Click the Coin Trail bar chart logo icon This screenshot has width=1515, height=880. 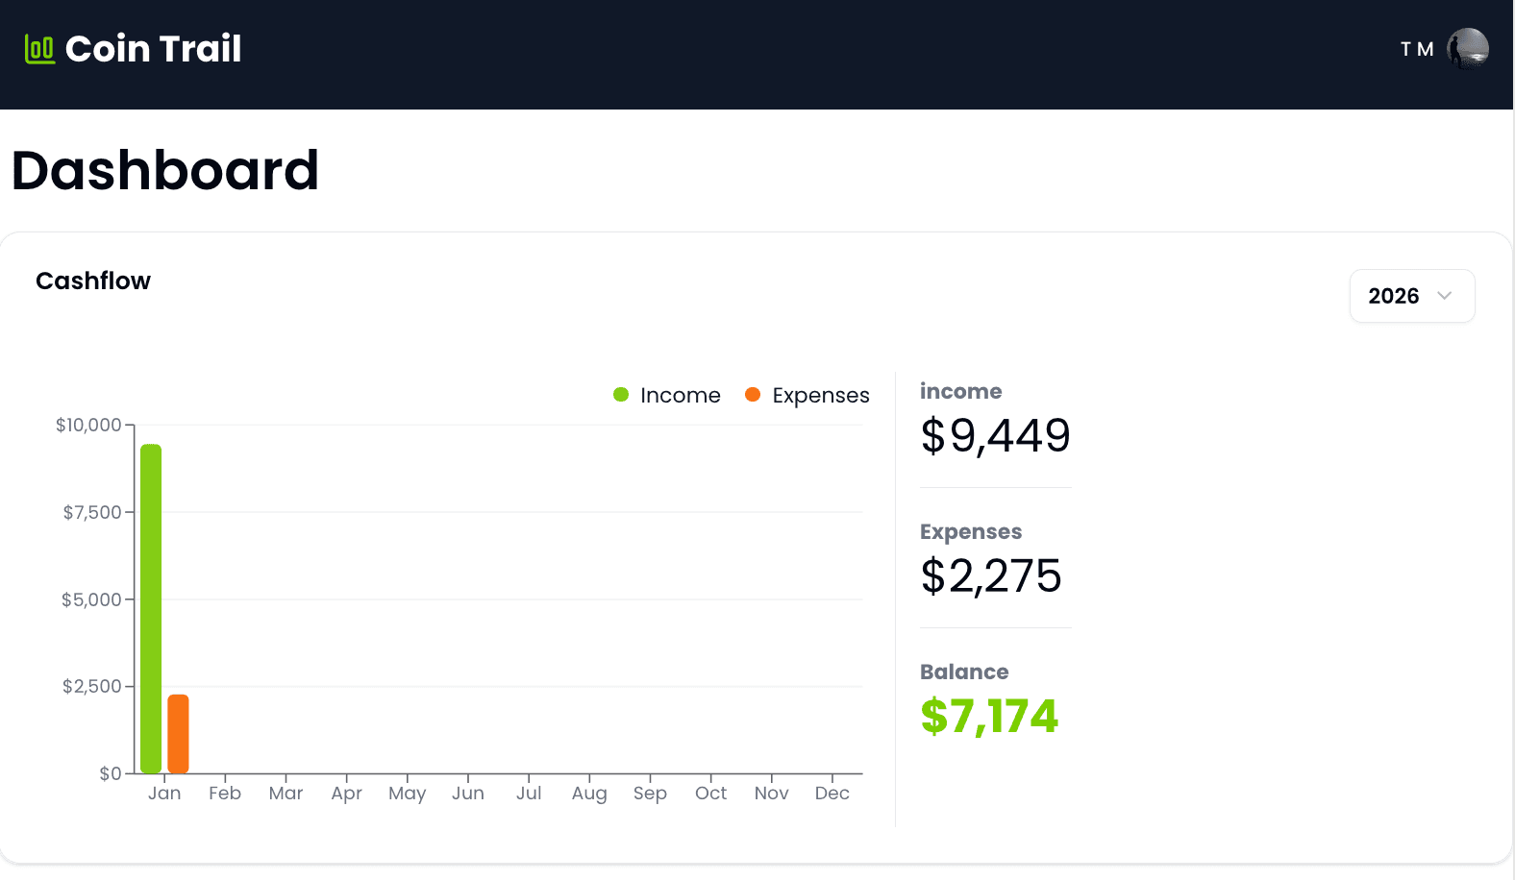39,49
